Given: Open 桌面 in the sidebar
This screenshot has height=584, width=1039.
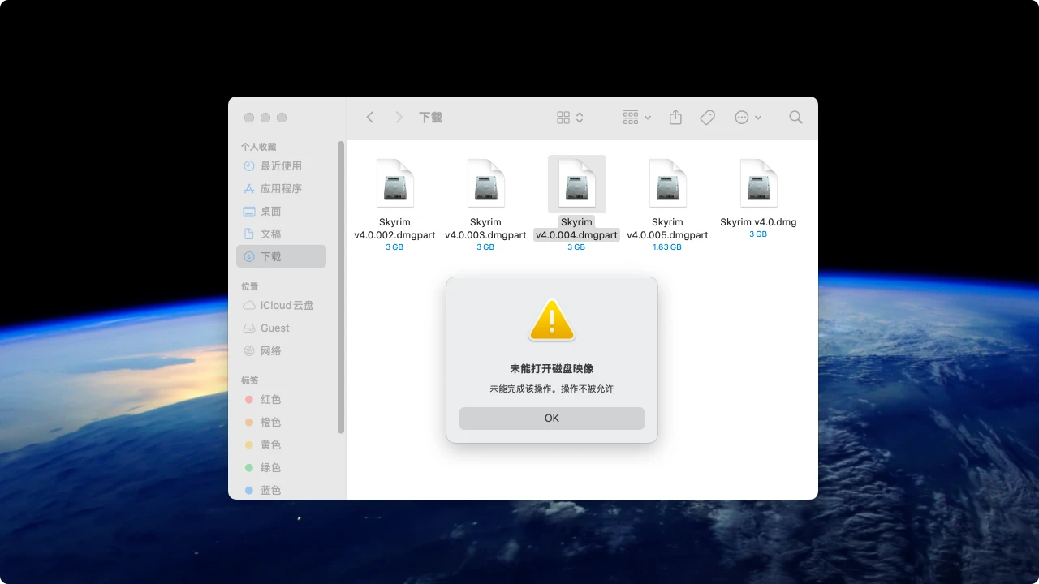Looking at the screenshot, I should 281,211.
